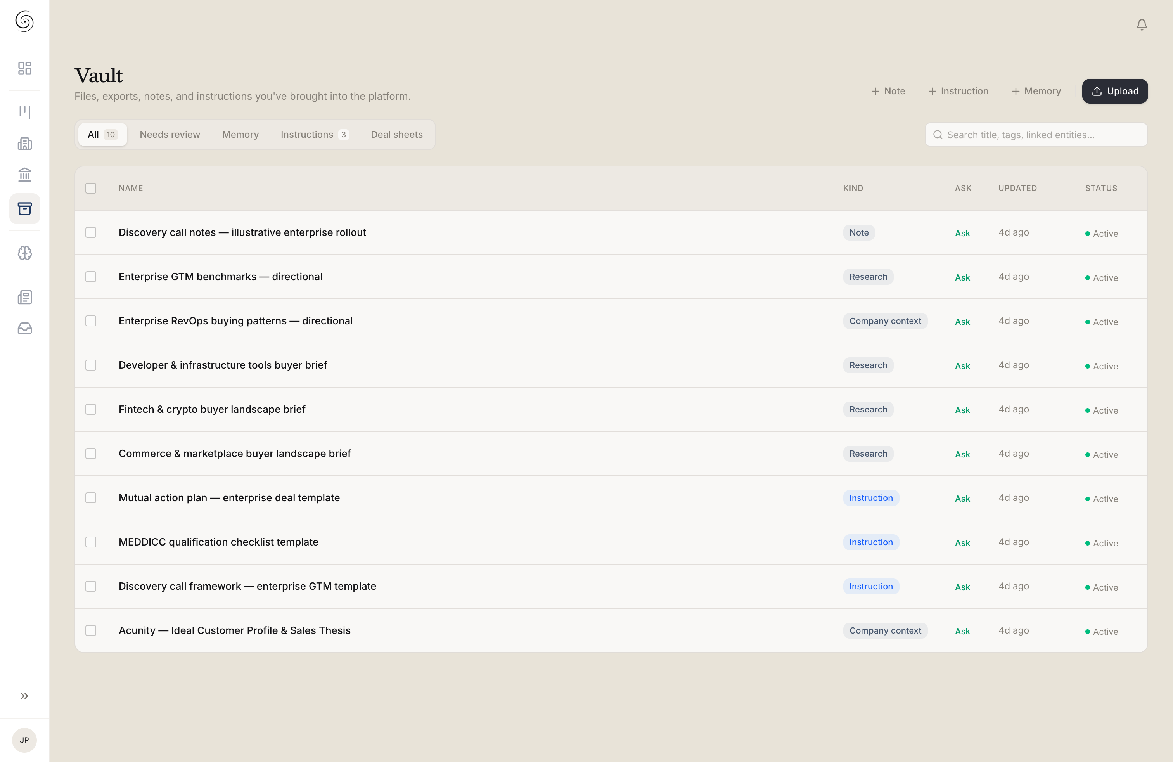Click Instruction badge on MEDDICC row
This screenshot has width=1173, height=762.
pyautogui.click(x=871, y=542)
